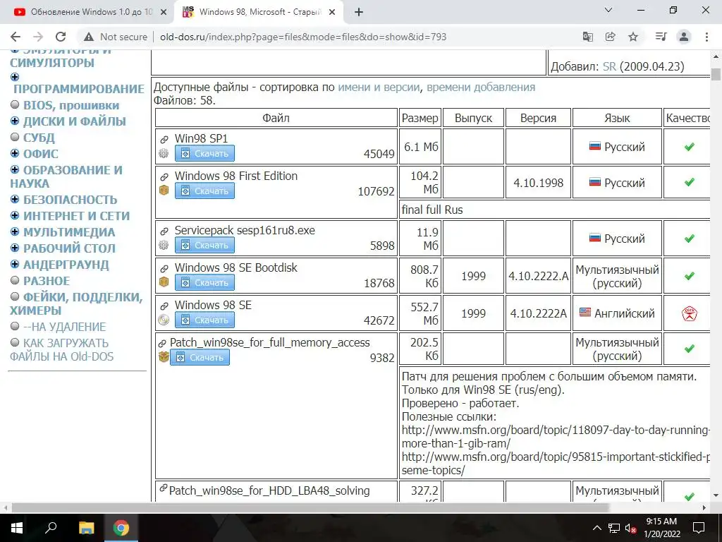This screenshot has width=722, height=542.
Task: Expand the РАБОЧИЙ СТОЛ category plus icon
Action: (15, 248)
